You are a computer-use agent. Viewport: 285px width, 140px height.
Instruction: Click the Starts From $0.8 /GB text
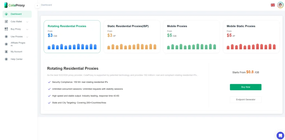point(245,72)
